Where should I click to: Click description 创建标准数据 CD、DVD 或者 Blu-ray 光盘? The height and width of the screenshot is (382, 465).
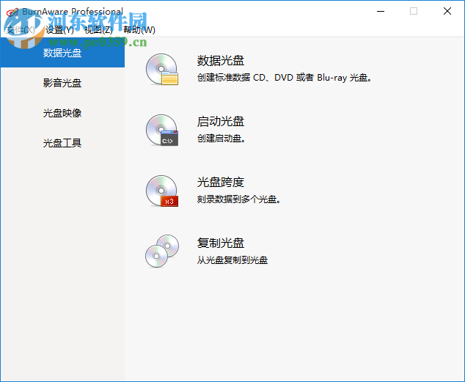(284, 78)
